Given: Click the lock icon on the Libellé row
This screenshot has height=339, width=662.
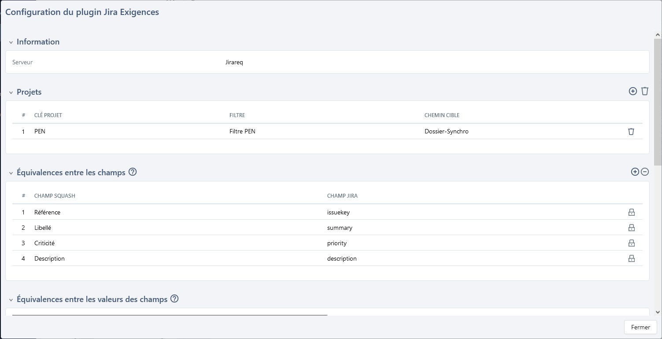Looking at the screenshot, I should coord(631,228).
